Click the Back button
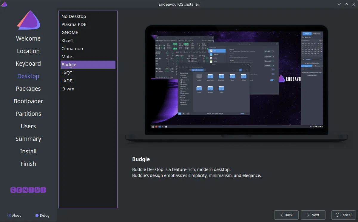The image size is (358, 222). click(x=286, y=215)
